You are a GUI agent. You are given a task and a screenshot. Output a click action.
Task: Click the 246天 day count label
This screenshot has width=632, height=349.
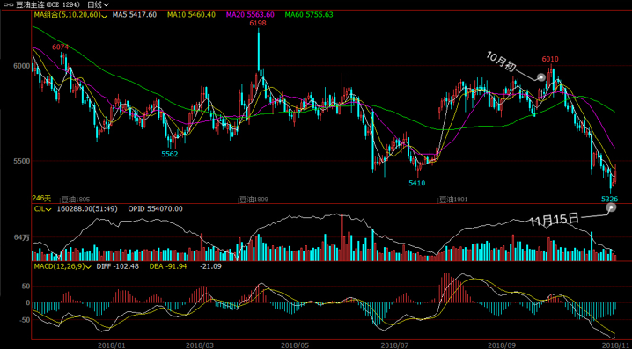[x=42, y=199]
